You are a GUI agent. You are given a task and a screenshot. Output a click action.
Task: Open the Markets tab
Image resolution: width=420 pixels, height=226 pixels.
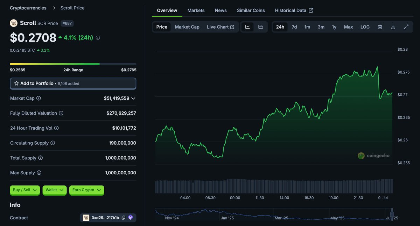coord(196,10)
